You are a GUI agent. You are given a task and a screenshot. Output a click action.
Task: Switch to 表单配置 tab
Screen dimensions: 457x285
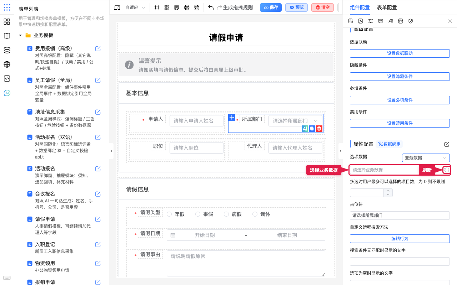point(387,7)
